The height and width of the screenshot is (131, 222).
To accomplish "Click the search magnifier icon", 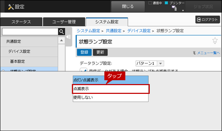I will (x=61, y=32).
